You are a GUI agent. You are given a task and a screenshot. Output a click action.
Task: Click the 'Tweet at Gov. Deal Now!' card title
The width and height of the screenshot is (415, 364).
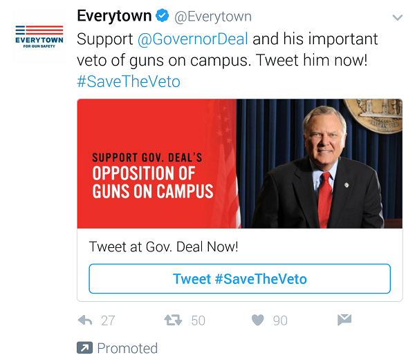click(x=163, y=247)
